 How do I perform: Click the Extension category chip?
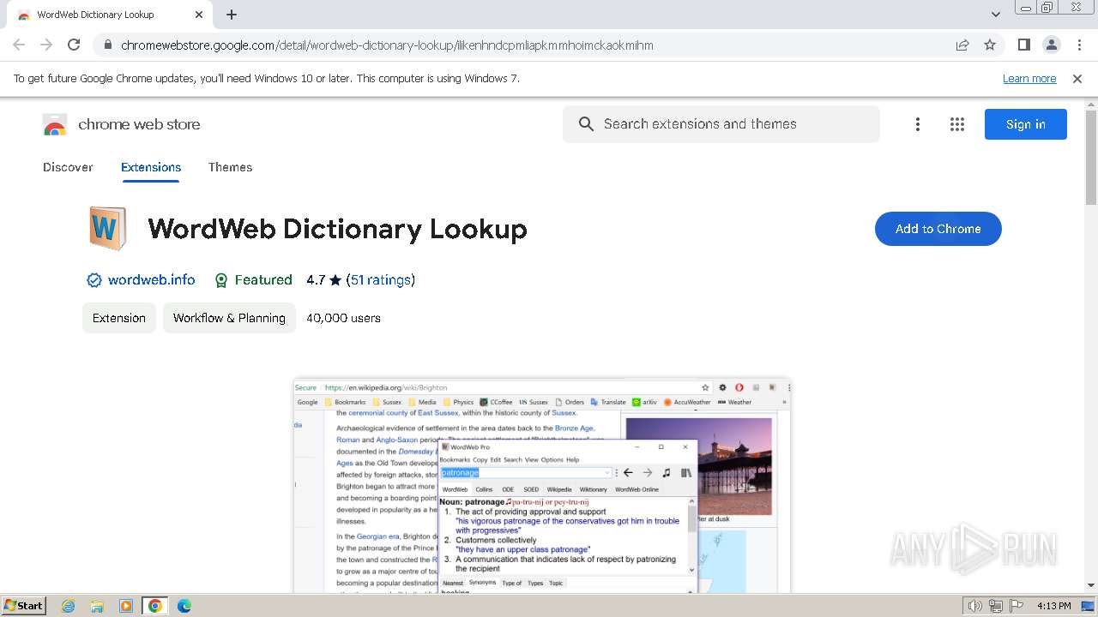pyautogui.click(x=119, y=318)
